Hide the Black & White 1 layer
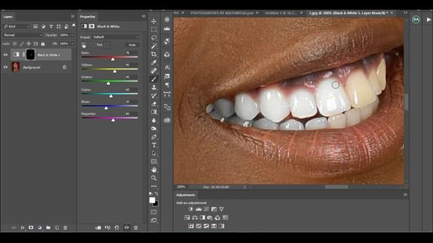 tap(5, 55)
